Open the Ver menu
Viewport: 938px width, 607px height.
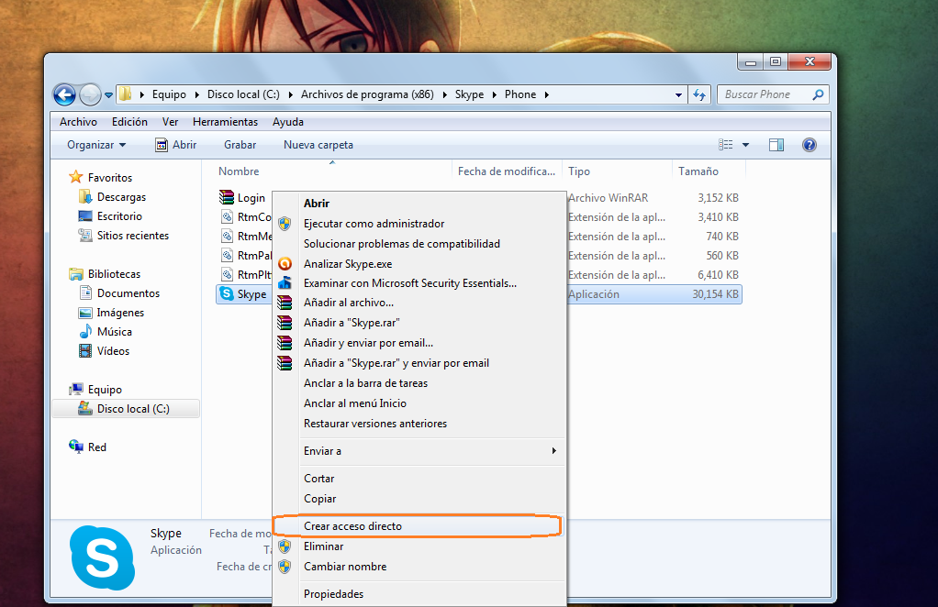pos(171,122)
